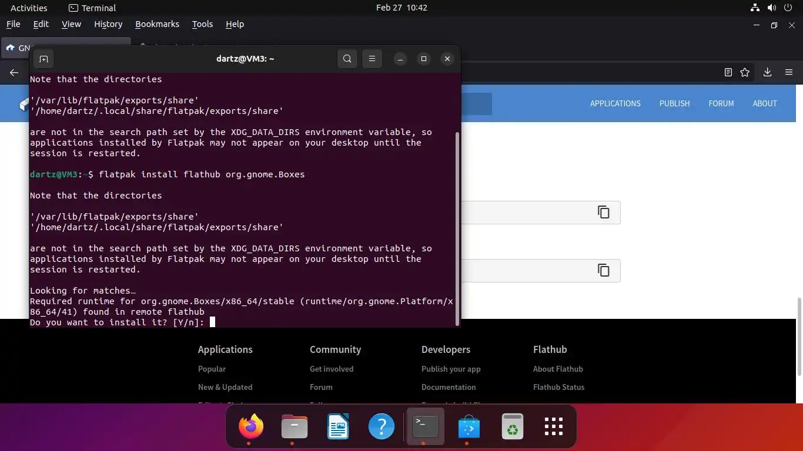Image resolution: width=803 pixels, height=451 pixels.
Task: Go to APPLICATIONS in Flathub header
Action: coord(615,103)
